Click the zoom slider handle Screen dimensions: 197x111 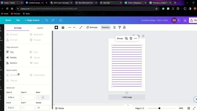(x=159, y=108)
